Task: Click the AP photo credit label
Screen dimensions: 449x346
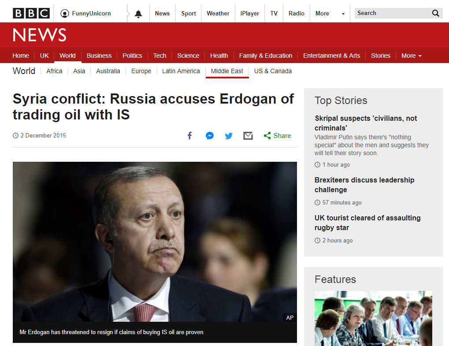Action: click(290, 317)
